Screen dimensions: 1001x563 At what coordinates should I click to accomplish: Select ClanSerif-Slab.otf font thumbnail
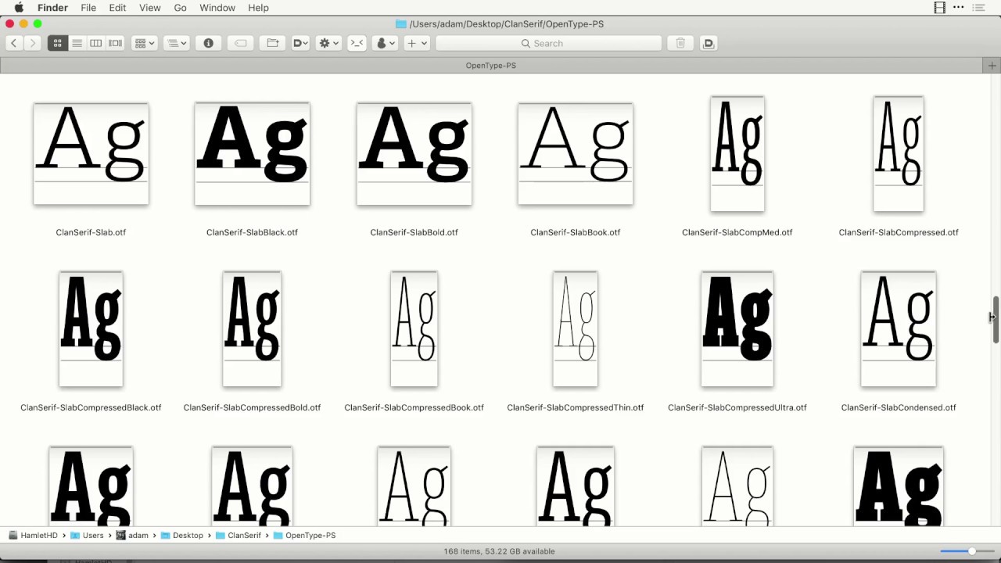91,154
